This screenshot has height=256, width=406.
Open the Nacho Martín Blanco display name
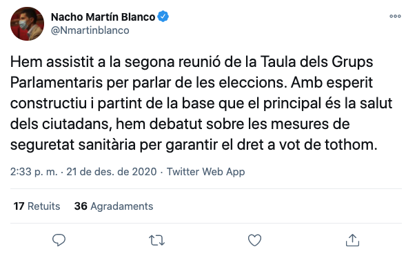pyautogui.click(x=103, y=17)
